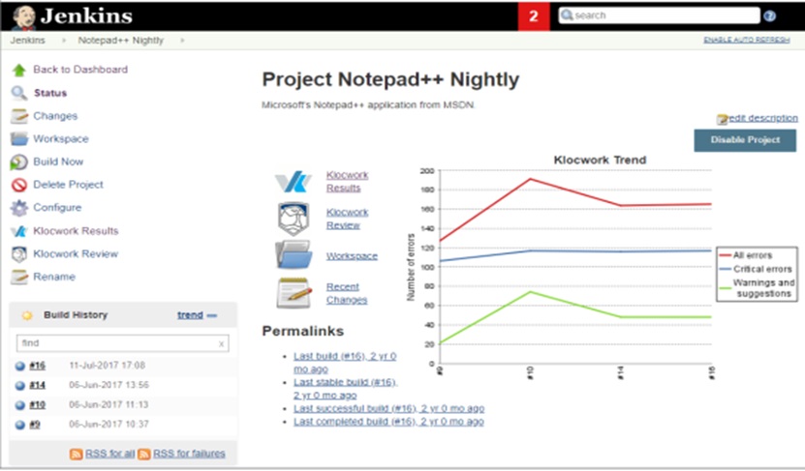Select the Delete Project menu item

[68, 185]
